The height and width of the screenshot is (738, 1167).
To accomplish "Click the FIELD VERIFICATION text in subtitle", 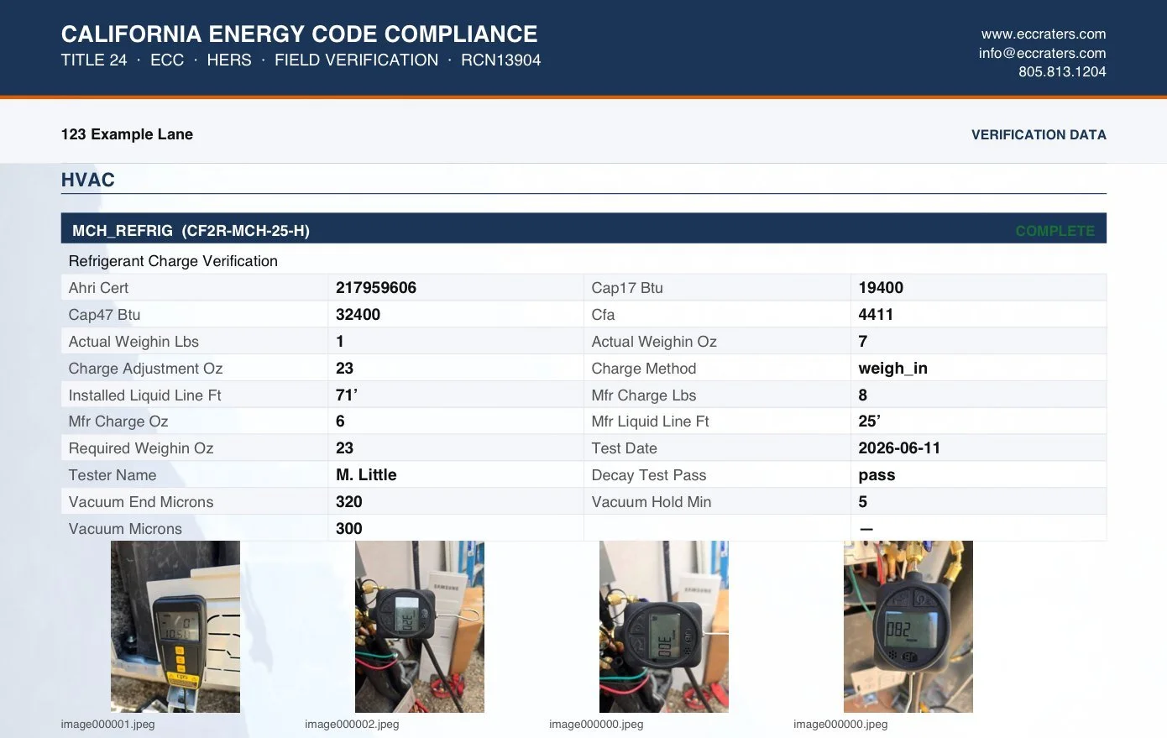I will pos(356,60).
